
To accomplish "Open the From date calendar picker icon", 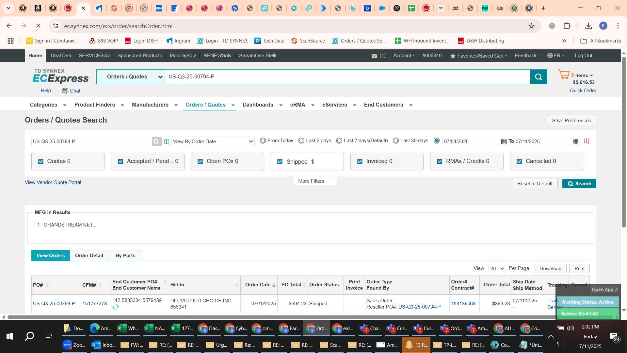I will pyautogui.click(x=504, y=142).
